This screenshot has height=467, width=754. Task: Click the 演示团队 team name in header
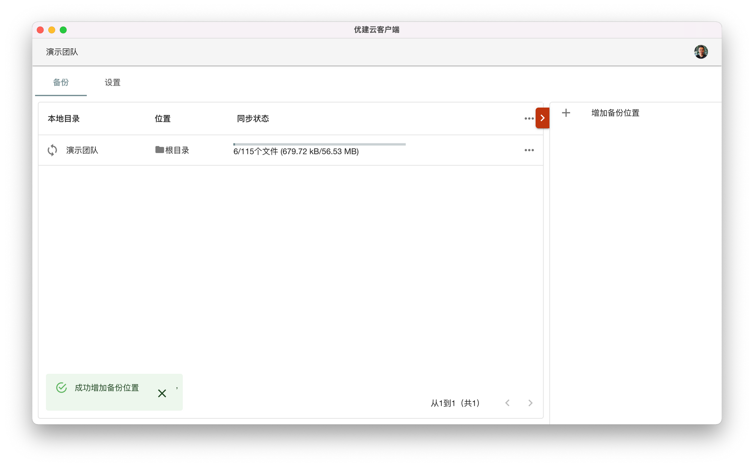pyautogui.click(x=62, y=52)
